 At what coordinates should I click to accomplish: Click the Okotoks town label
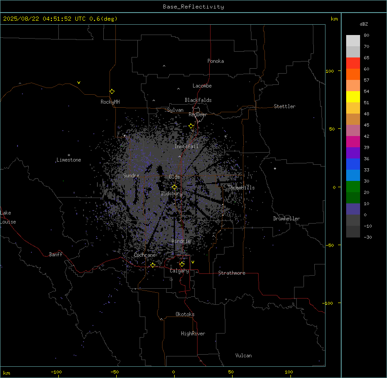click(x=185, y=314)
